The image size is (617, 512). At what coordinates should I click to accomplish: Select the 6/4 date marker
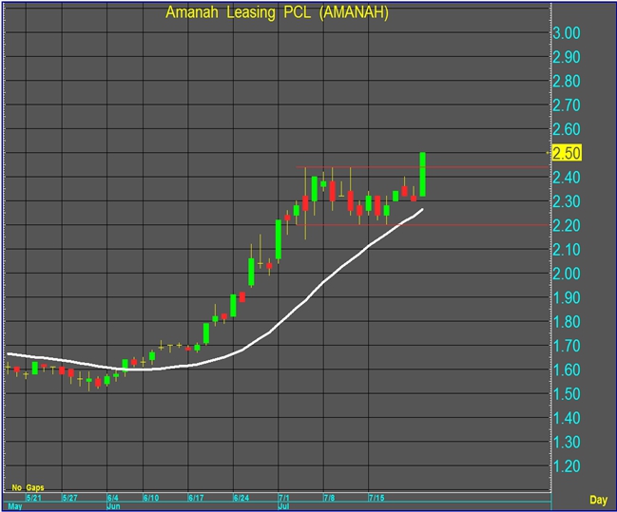tap(112, 498)
